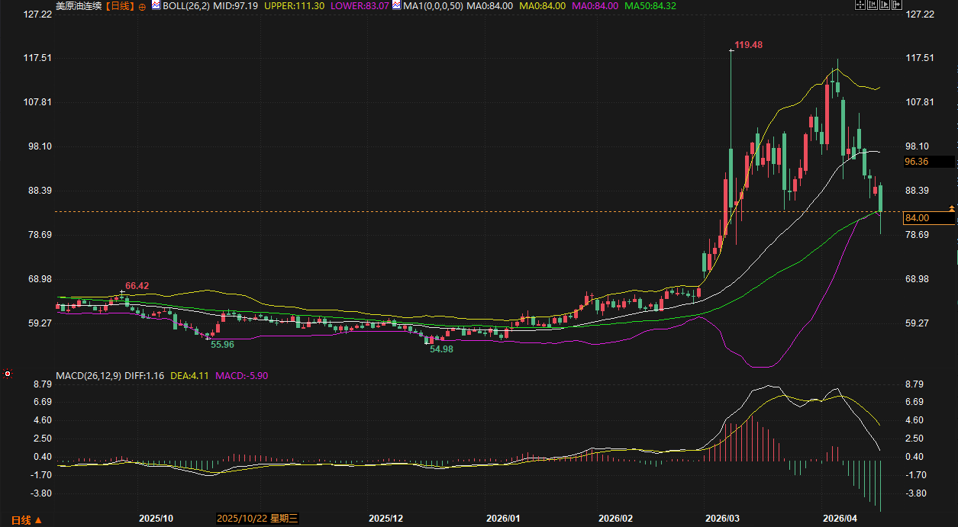Click the orange circle icon beside 日线 title
The height and width of the screenshot is (527, 958).
[x=142, y=6]
